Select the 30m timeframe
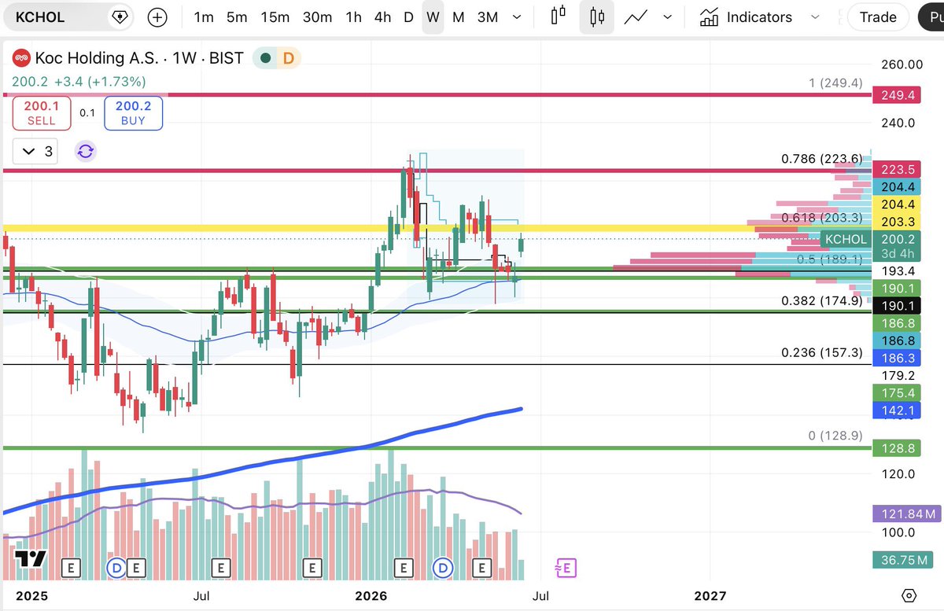 coord(317,17)
